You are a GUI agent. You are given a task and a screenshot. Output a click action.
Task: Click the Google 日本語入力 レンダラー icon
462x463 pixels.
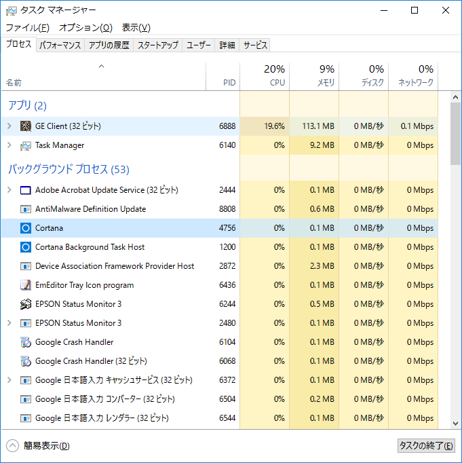[26, 418]
